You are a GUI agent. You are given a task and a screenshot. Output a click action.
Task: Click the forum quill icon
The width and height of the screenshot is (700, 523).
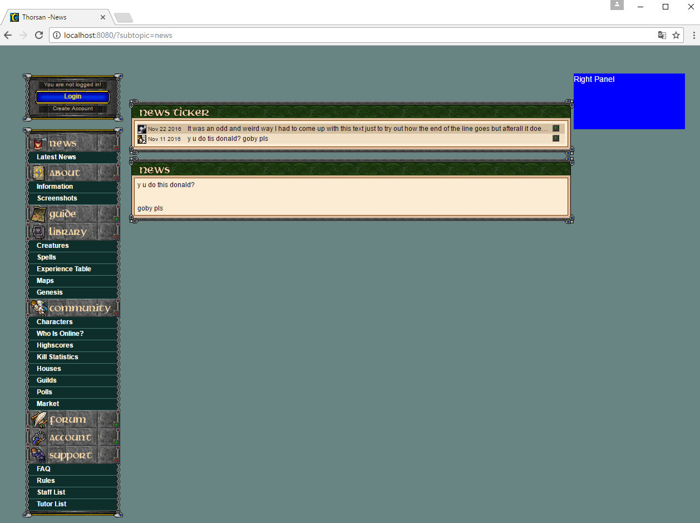pos(38,419)
